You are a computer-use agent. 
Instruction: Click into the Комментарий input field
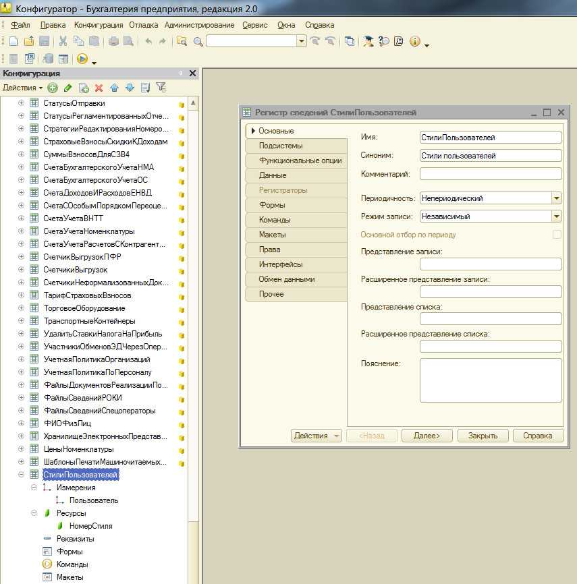tap(490, 174)
